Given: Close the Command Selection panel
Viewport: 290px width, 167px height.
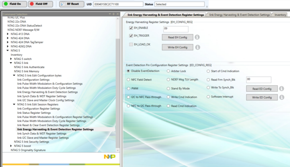Looking at the screenshot, I should [118, 14].
